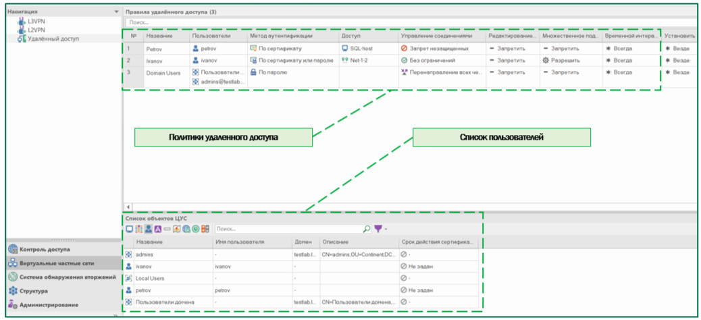Click the gear icon beside Разрешить
Image resolution: width=701 pixels, height=320 pixels.
point(546,60)
